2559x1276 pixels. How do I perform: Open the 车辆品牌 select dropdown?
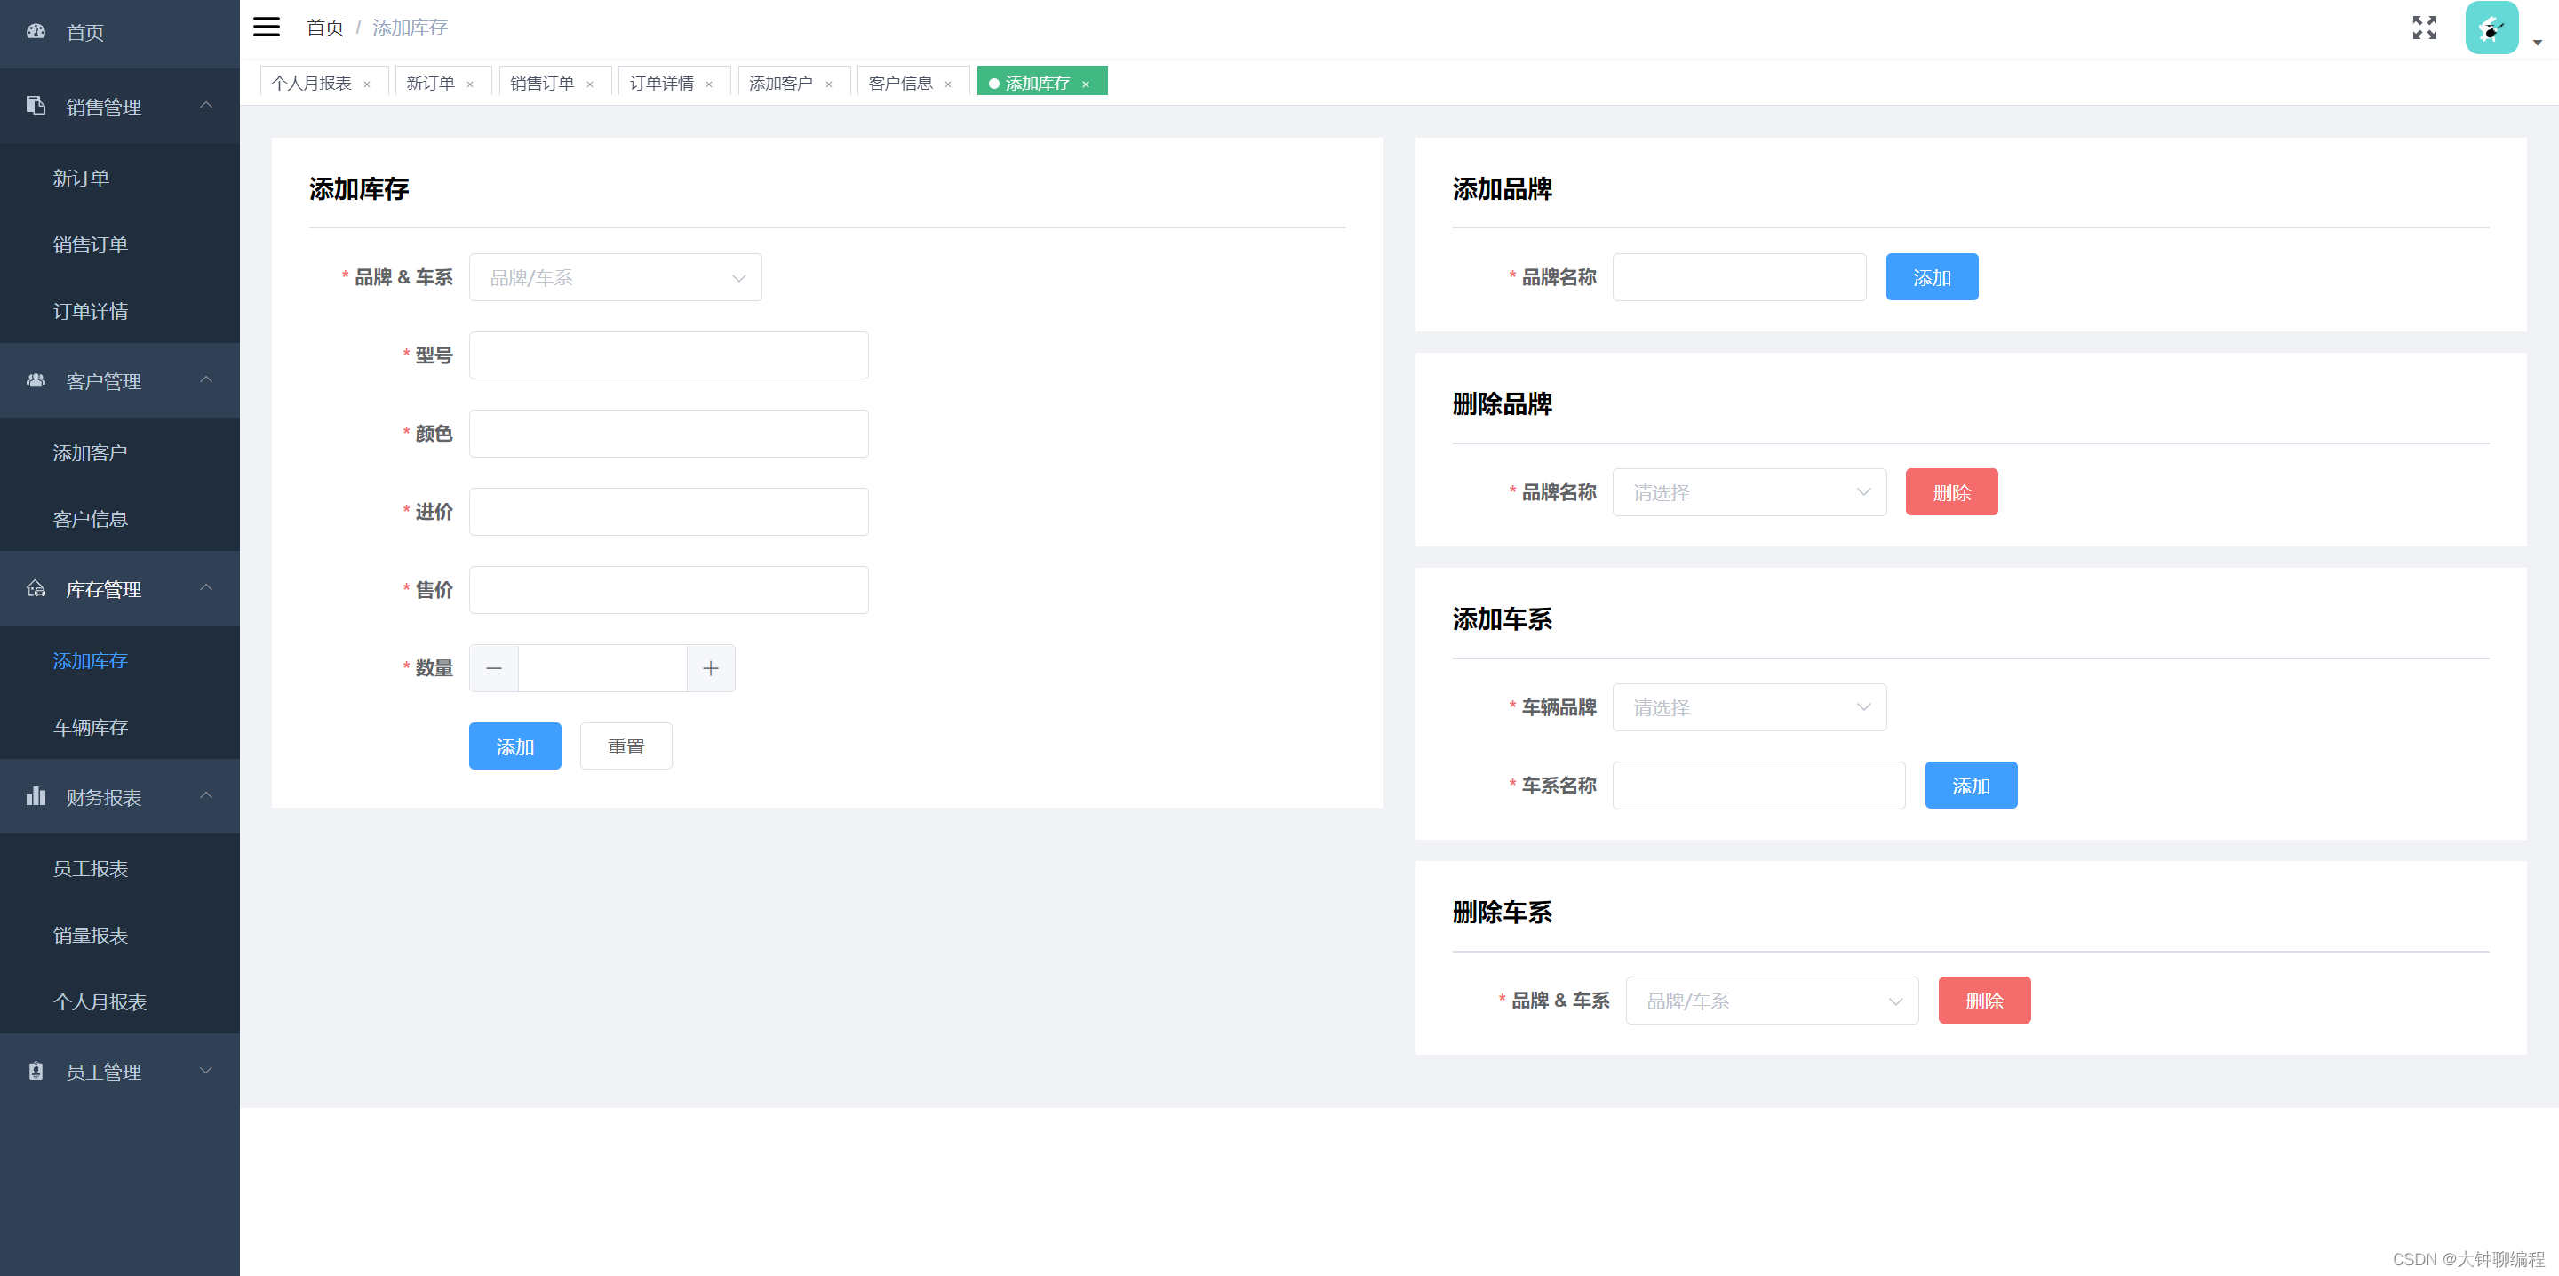point(1749,707)
